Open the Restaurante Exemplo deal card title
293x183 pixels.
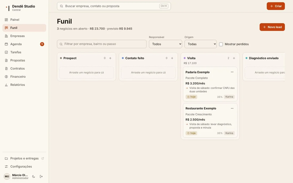pos(201,108)
